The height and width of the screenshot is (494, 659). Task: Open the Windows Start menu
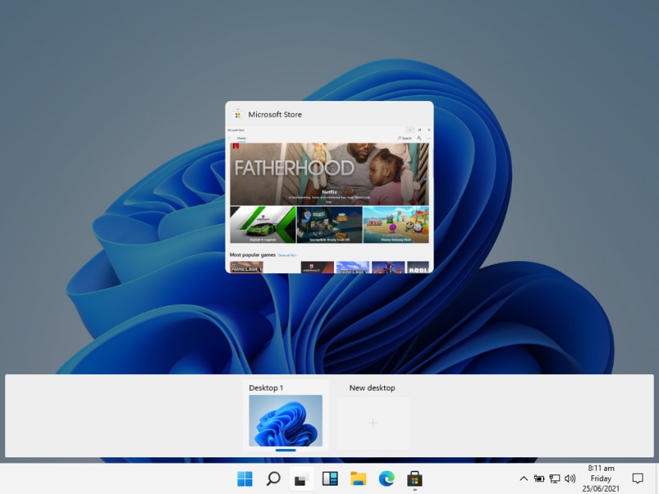245,478
